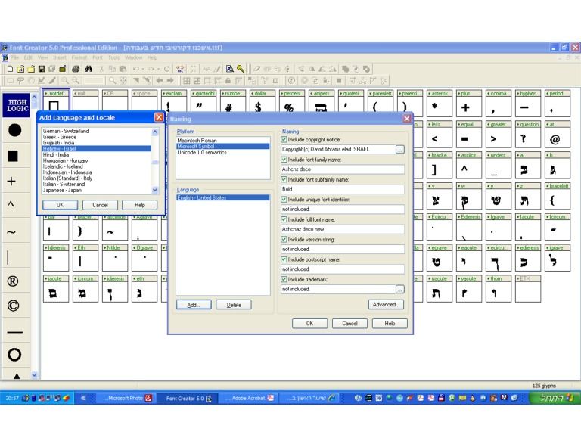The height and width of the screenshot is (447, 581).
Task: Open the trademark ellipsis editor button
Action: coord(400,289)
